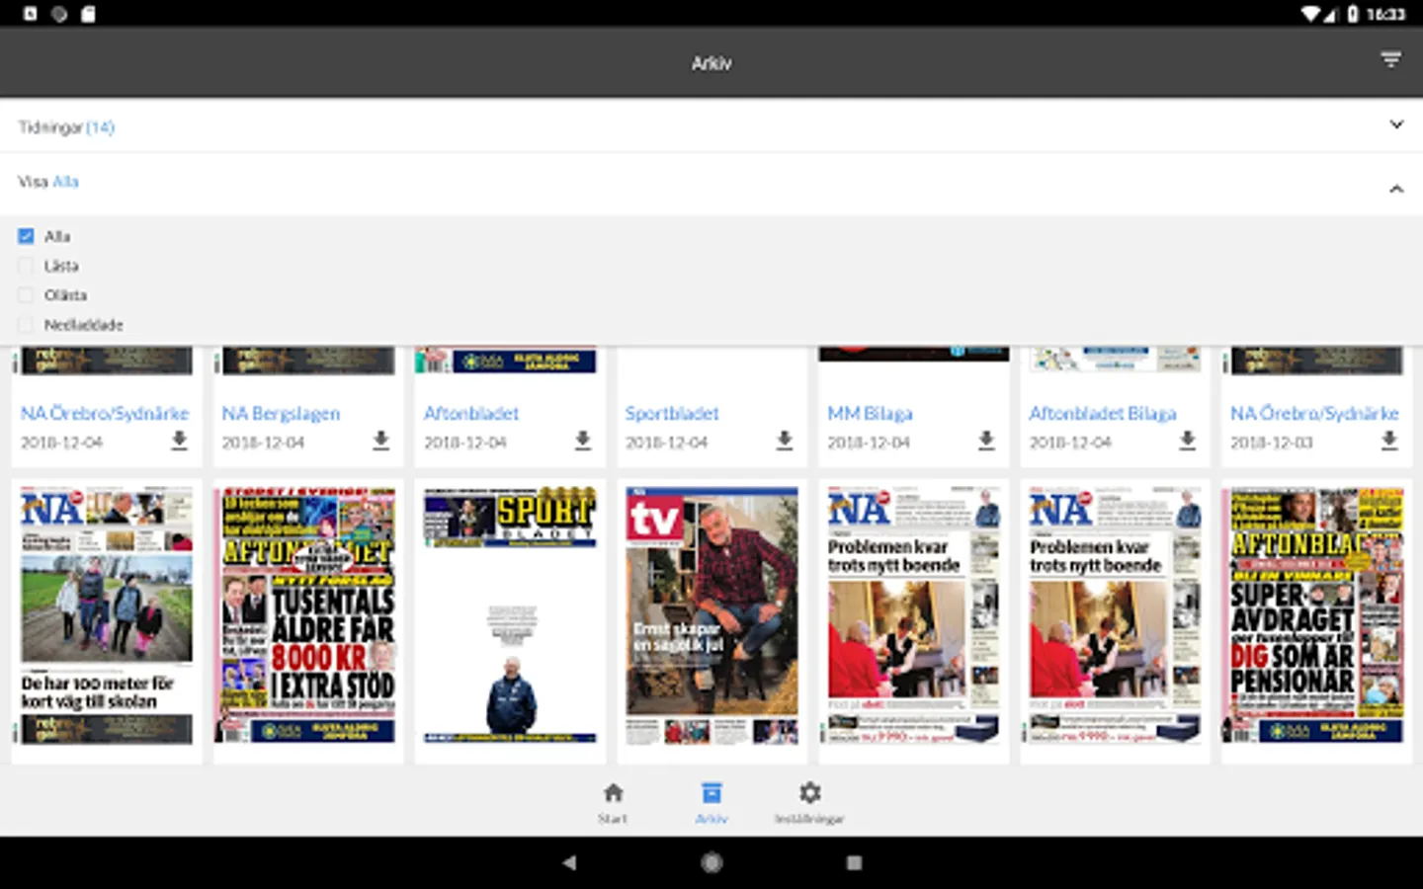Check the Olästa checkbox
The image size is (1423, 889).
(x=26, y=295)
